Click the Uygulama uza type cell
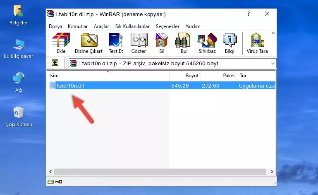 coord(257,86)
